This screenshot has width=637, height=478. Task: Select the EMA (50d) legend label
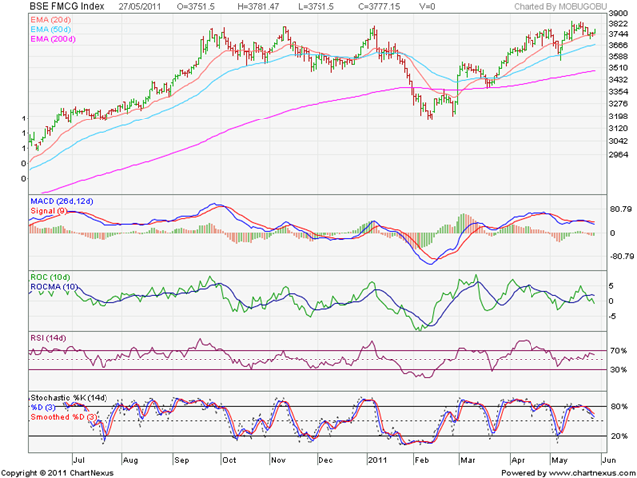pyautogui.click(x=50, y=29)
